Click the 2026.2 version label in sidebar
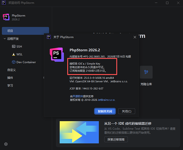The width and height of the screenshot is (183, 150). (16, 19)
